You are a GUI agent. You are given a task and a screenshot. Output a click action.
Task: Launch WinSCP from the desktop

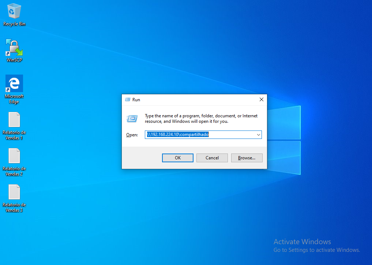coord(14,48)
